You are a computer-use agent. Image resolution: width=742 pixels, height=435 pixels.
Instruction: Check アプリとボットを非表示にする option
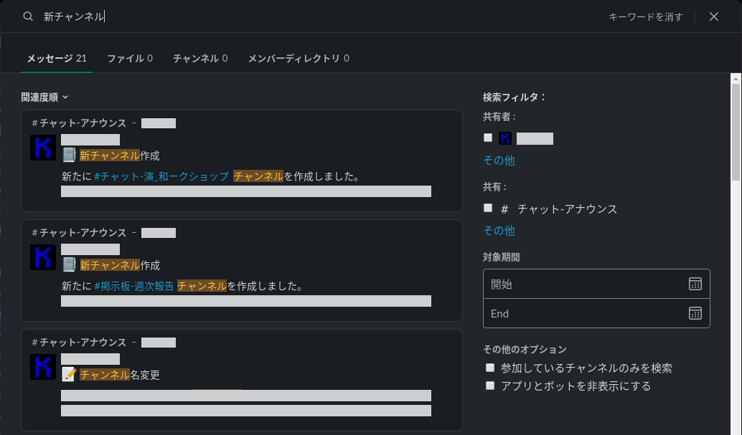tap(490, 385)
